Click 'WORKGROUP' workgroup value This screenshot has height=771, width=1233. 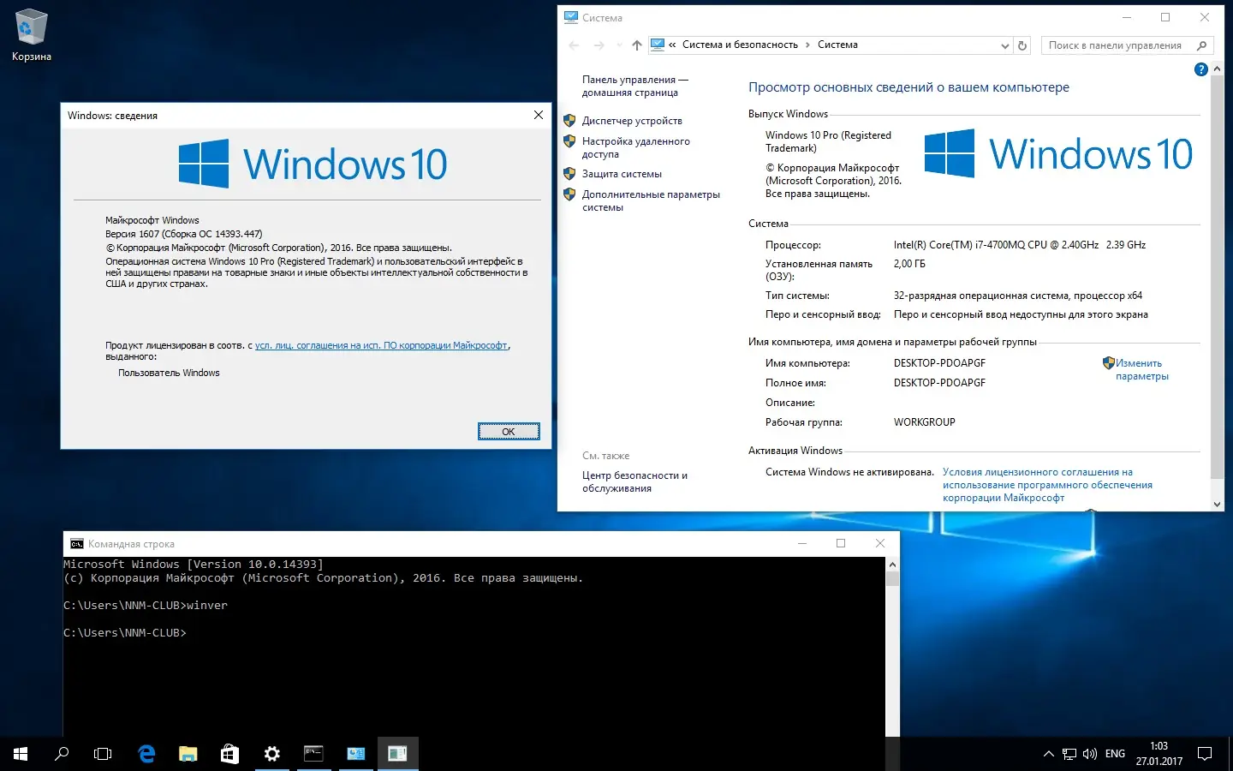pos(925,422)
